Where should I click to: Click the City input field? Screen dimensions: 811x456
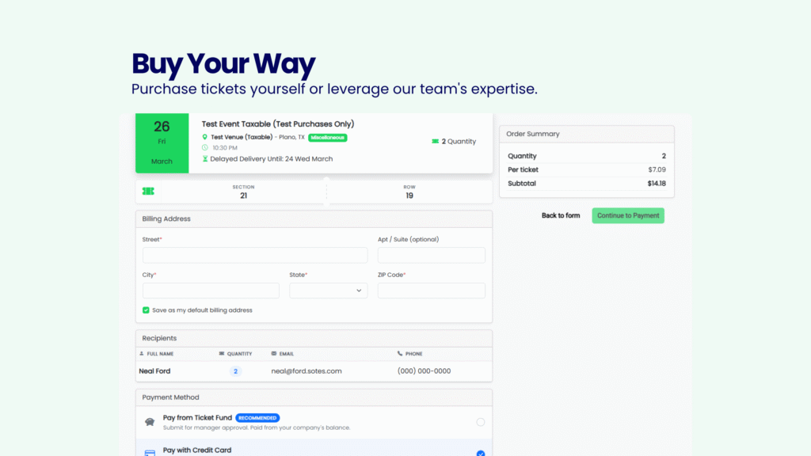point(211,291)
